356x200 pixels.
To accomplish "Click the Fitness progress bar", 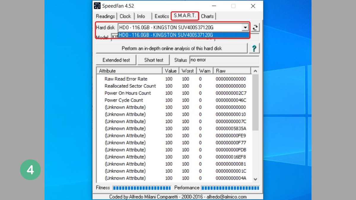I will (x=142, y=188).
